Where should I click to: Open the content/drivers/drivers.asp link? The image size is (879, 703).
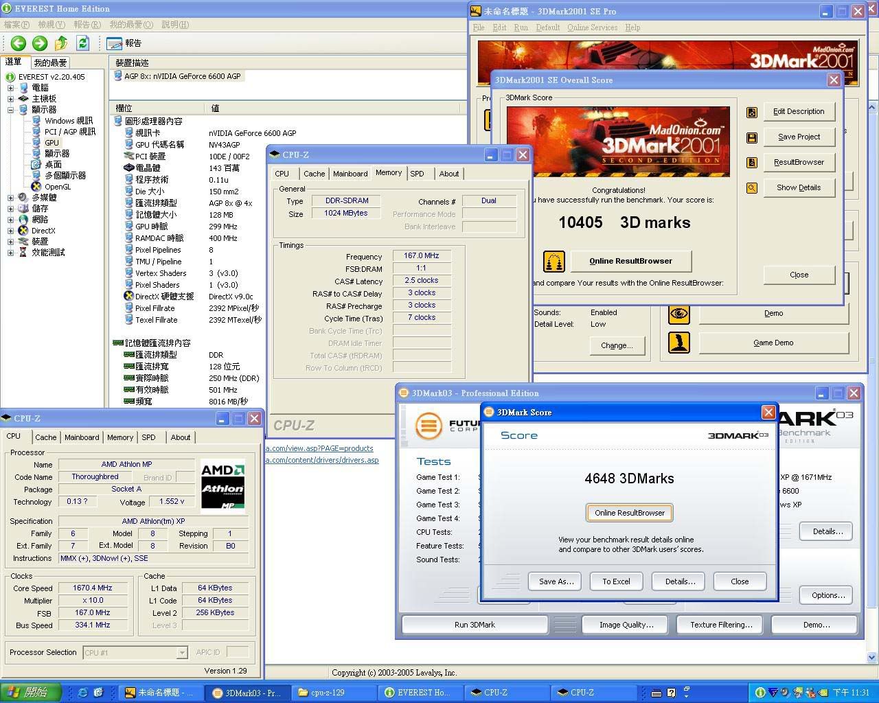point(322,460)
